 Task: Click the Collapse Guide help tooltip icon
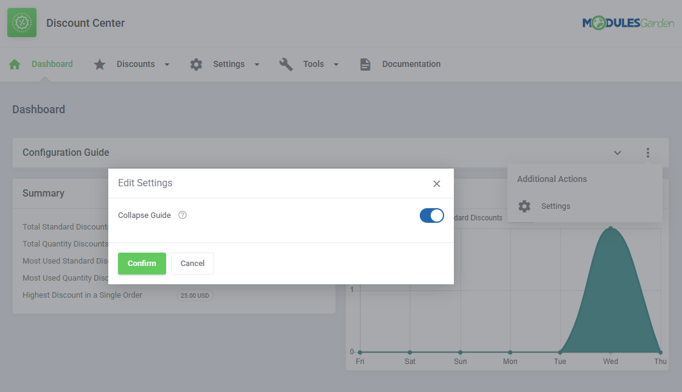[183, 215]
